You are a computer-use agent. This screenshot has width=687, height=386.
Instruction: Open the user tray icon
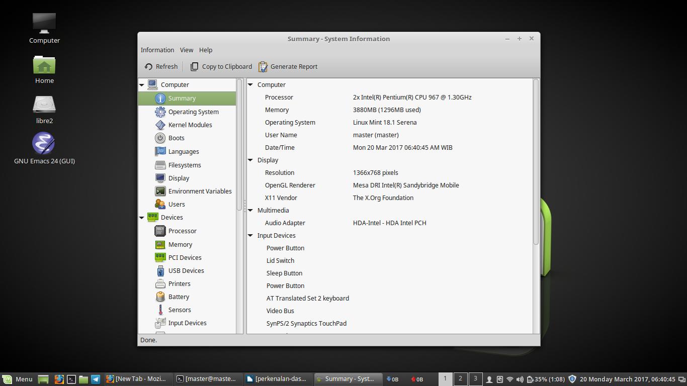[x=489, y=379]
